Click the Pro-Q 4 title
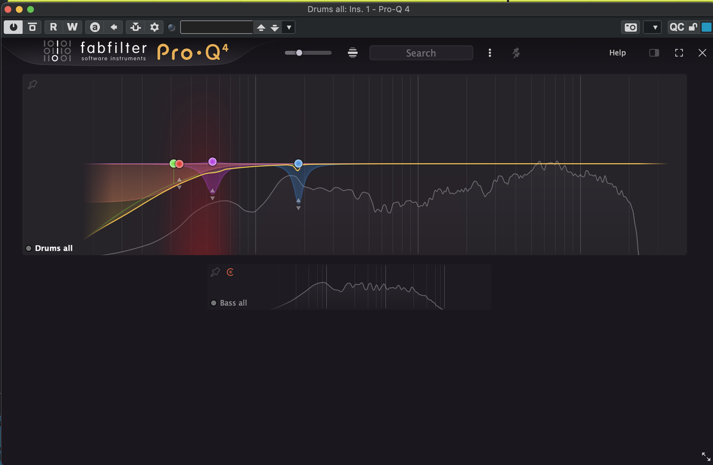This screenshot has height=465, width=713. [x=193, y=52]
